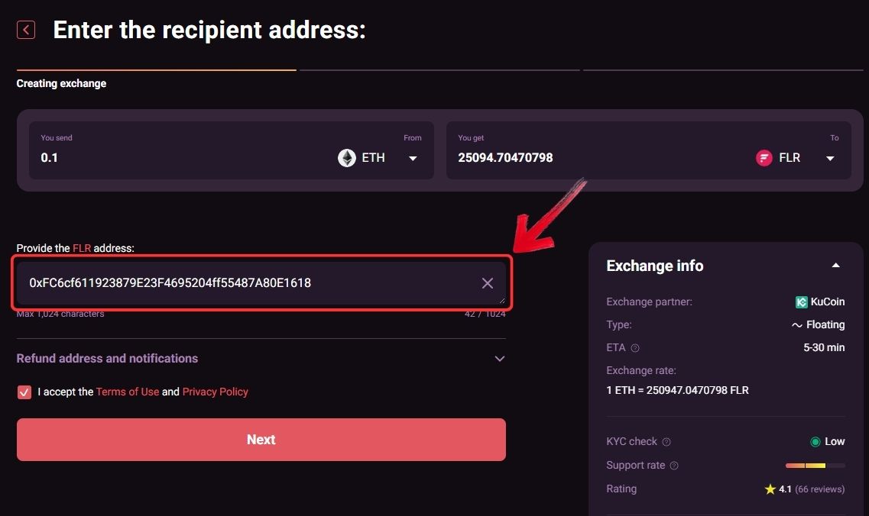The width and height of the screenshot is (869, 516).
Task: Click the ETA help question icon
Action: tap(635, 348)
